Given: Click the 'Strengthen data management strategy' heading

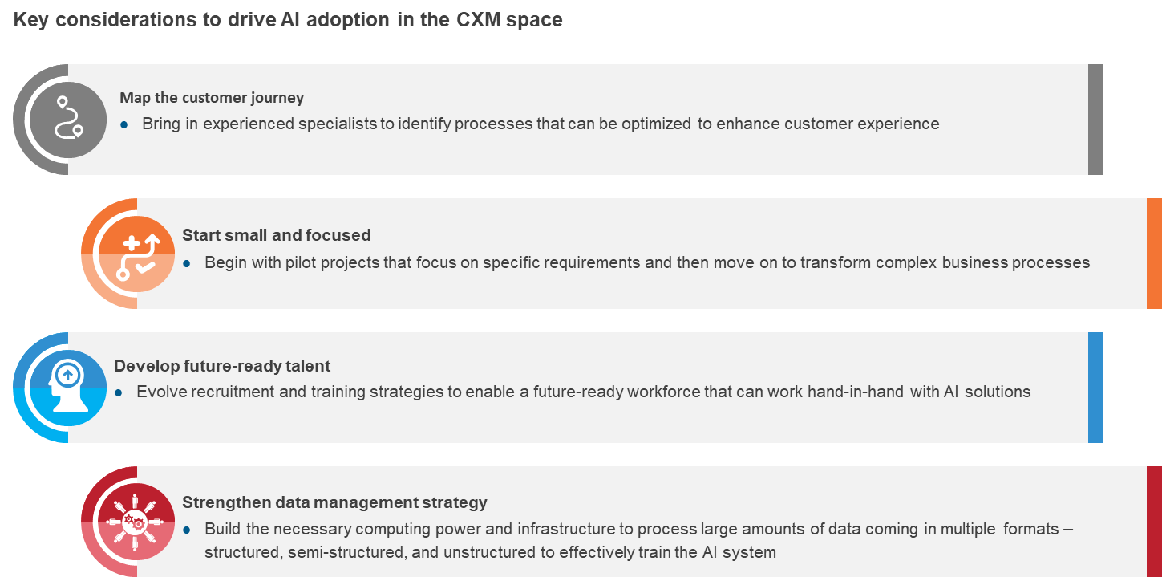Looking at the screenshot, I should [334, 502].
